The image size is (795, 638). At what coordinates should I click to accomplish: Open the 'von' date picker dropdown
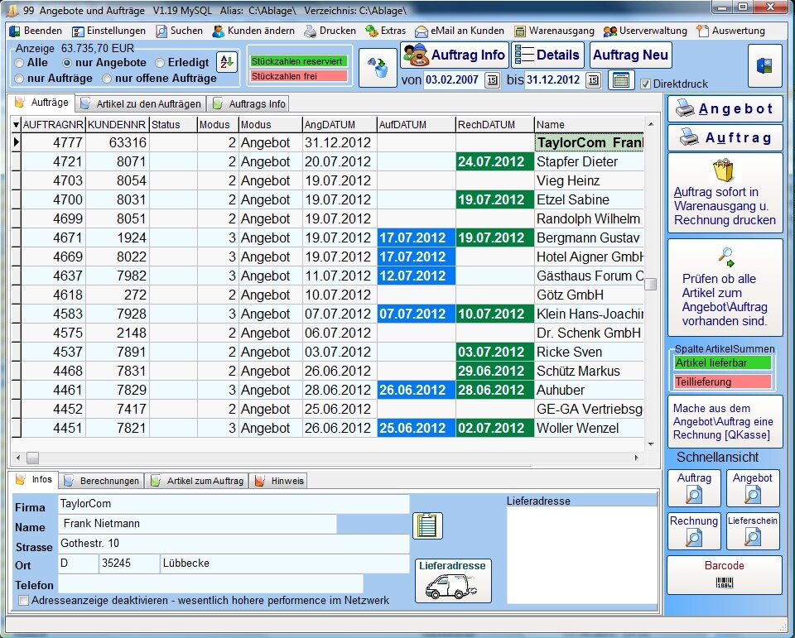(x=492, y=80)
